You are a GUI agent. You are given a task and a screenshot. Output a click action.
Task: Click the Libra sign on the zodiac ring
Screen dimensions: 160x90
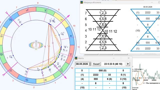coord(1,36)
